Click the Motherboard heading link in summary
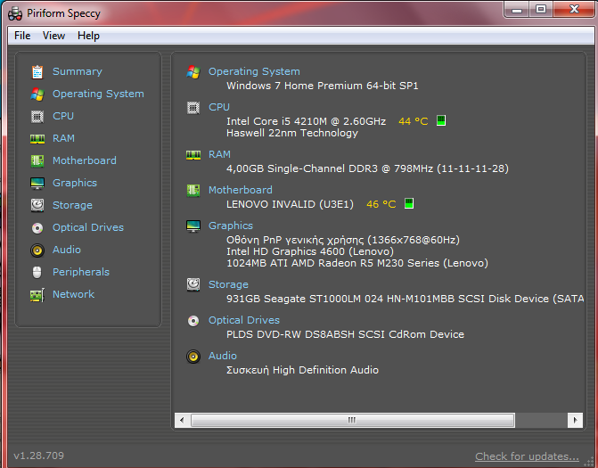The width and height of the screenshot is (598, 468). (x=241, y=190)
